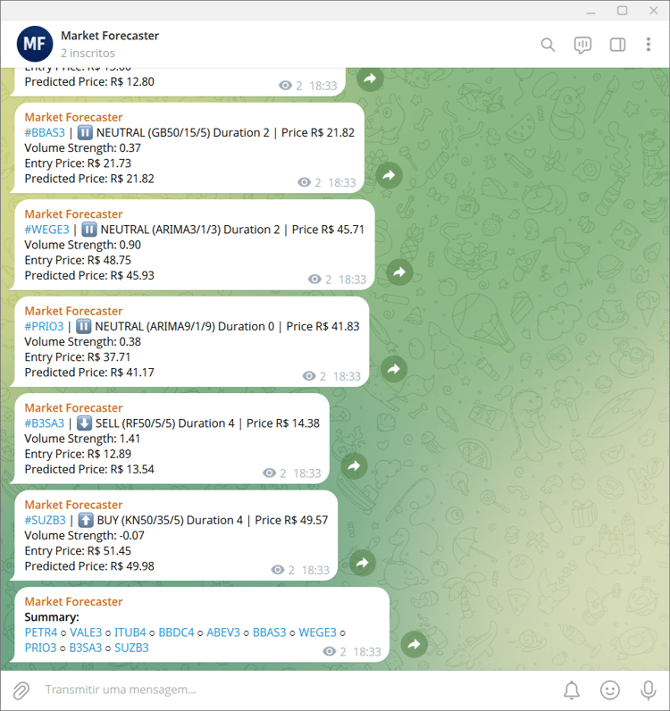The height and width of the screenshot is (711, 670).
Task: Click the views eye icon on PRIO3 message
Action: 309,376
